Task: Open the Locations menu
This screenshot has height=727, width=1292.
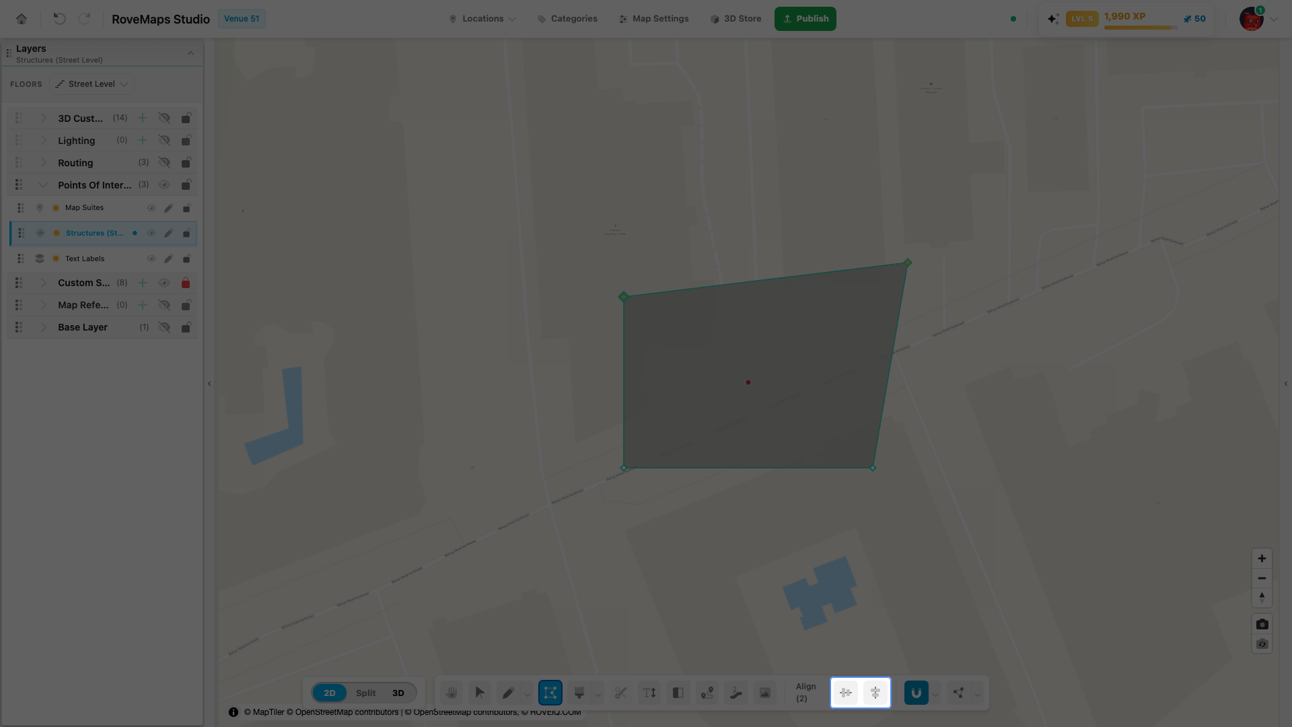Action: pos(482,19)
